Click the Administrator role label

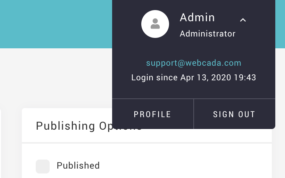point(208,34)
